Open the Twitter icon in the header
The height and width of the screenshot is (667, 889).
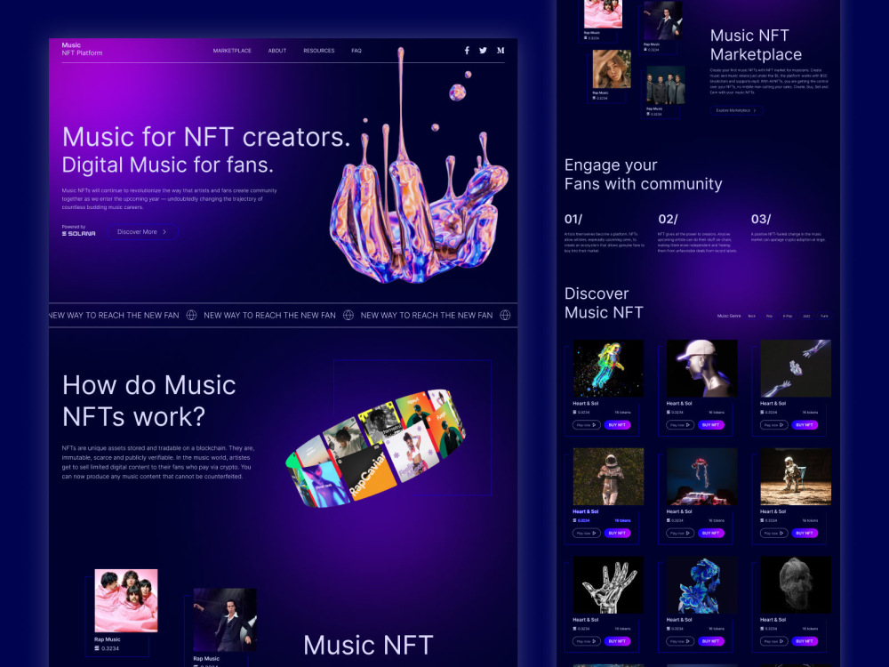coord(483,51)
